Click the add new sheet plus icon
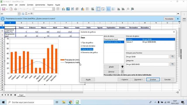 (x=15, y=95)
